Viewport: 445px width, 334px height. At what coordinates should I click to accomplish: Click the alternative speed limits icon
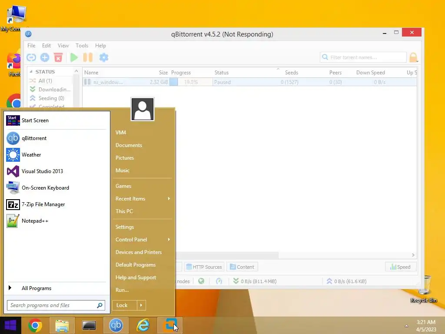[x=219, y=281]
